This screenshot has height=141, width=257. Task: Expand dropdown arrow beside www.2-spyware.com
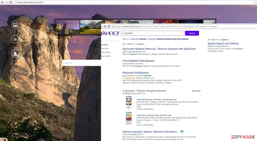(143, 134)
